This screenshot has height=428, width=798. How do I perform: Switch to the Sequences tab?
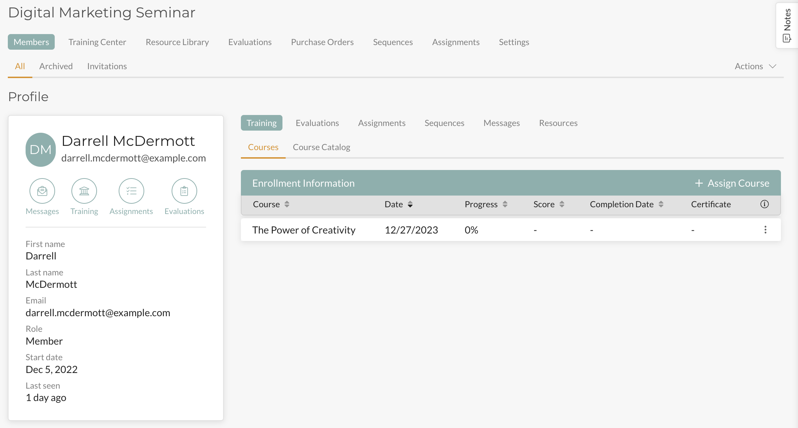tap(444, 123)
